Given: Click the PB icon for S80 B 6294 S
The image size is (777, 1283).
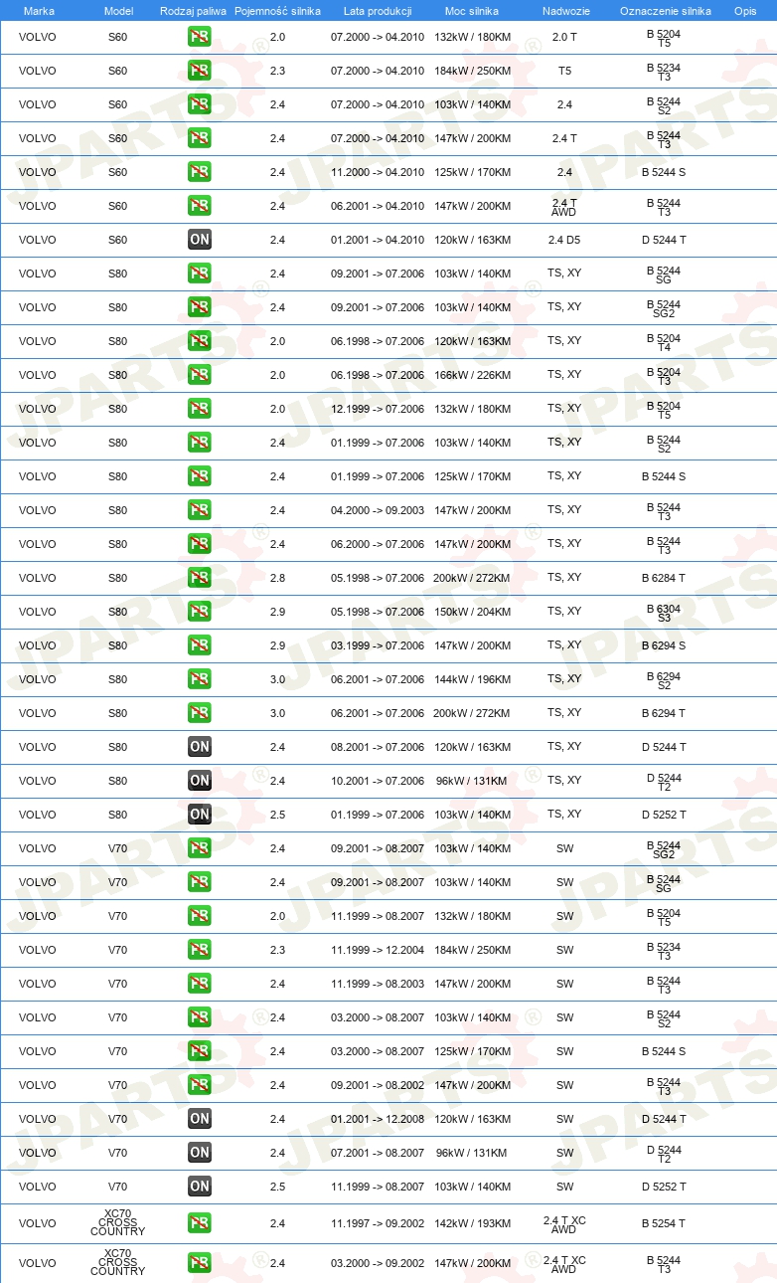Looking at the screenshot, I should 199,646.
